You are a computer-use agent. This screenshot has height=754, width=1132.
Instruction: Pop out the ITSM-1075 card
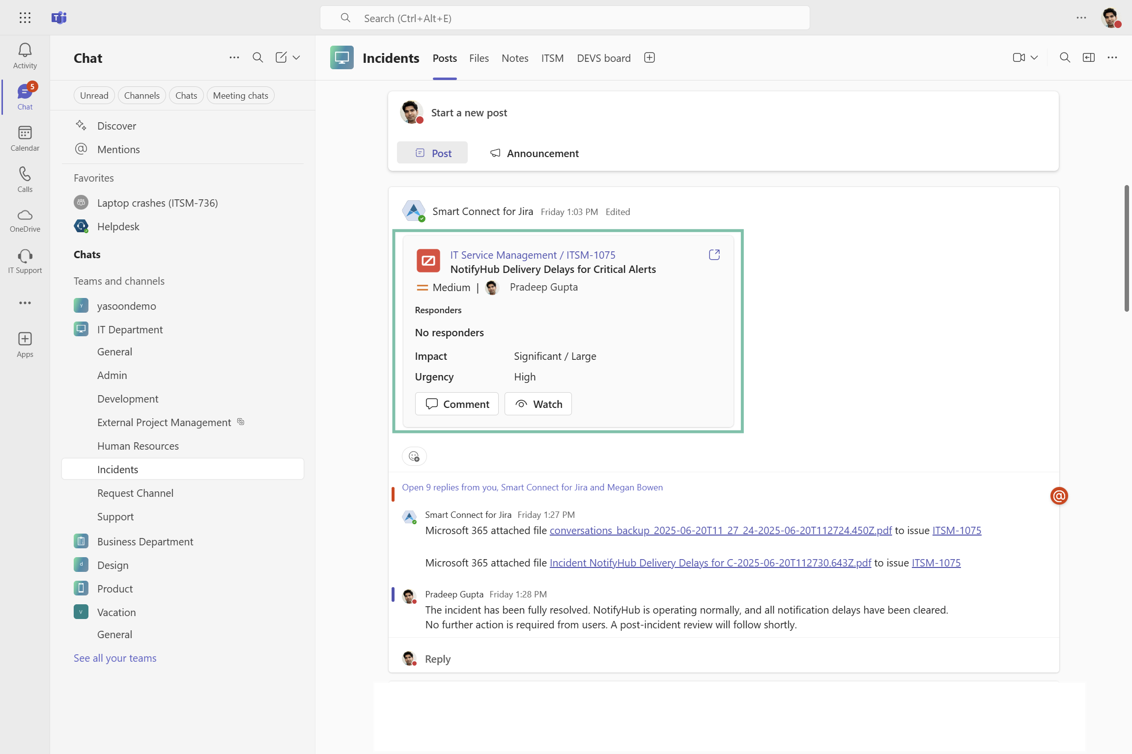coord(714,255)
